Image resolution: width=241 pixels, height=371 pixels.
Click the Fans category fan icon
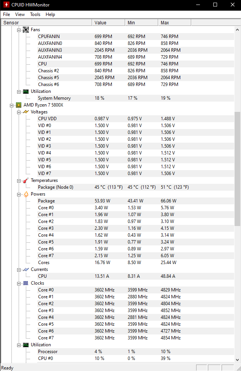pos(26,30)
